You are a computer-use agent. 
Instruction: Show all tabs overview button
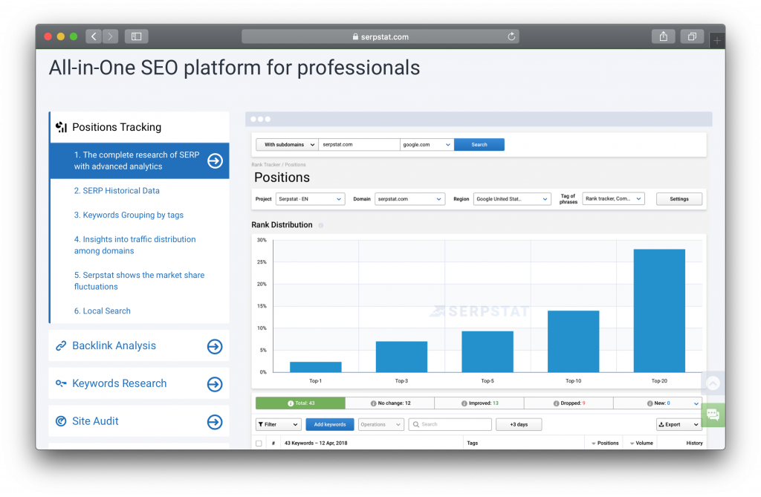pos(692,36)
